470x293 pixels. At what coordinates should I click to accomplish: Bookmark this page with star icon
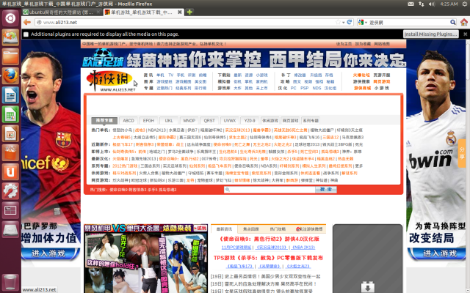(x=338, y=22)
